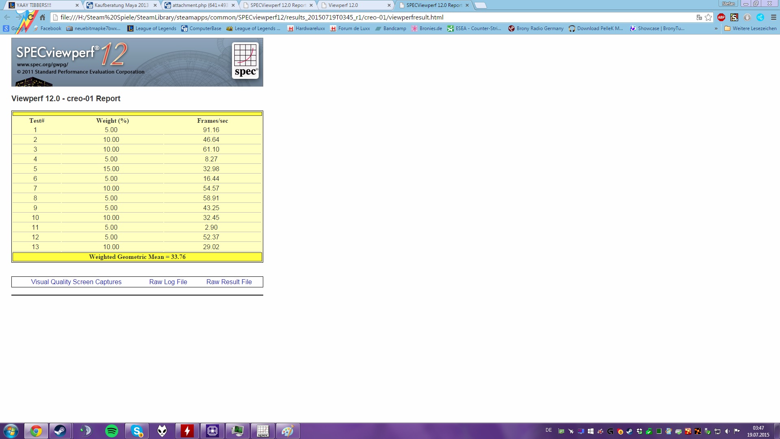Image resolution: width=780 pixels, height=439 pixels.
Task: Click the spec logo in the page banner
Action: pyautogui.click(x=245, y=61)
